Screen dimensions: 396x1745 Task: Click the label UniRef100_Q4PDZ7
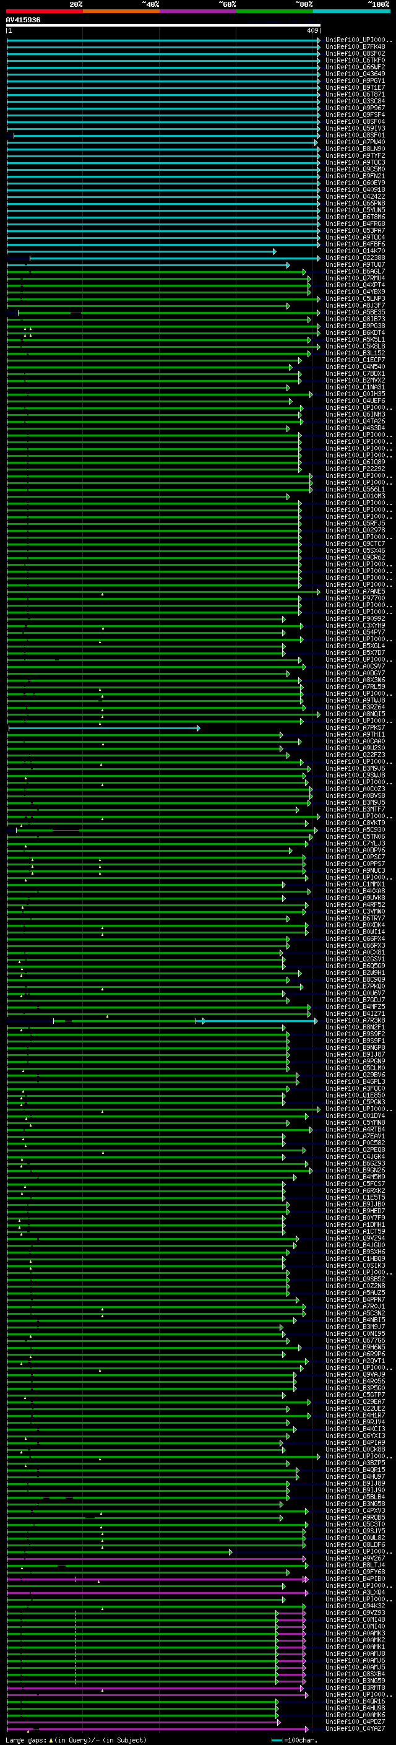click(355, 1722)
